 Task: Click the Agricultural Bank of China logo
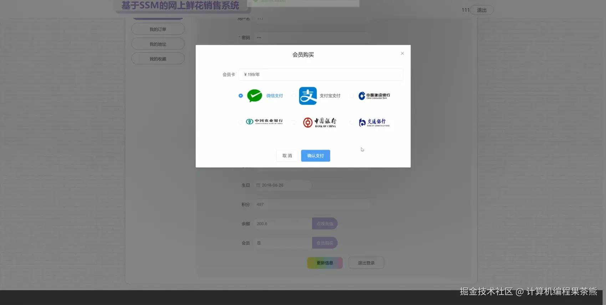click(x=264, y=121)
